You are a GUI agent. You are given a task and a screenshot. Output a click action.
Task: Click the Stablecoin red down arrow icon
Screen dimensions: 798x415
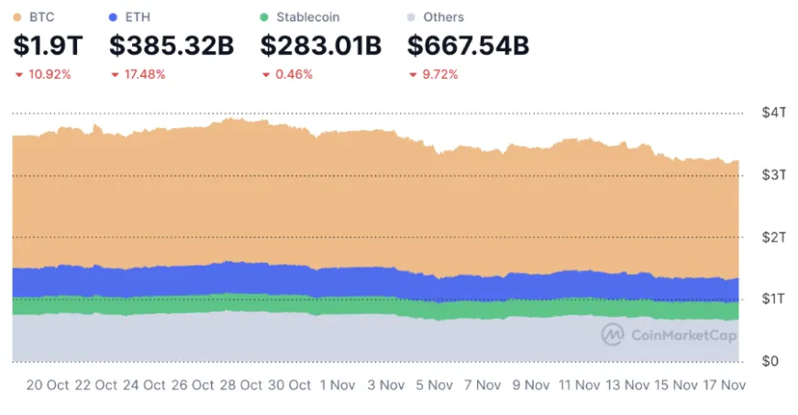coord(266,74)
